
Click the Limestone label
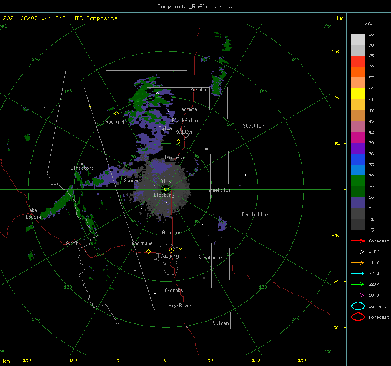click(x=82, y=168)
